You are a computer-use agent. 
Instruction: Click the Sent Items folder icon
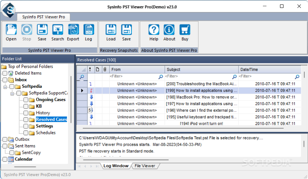[x=11, y=146]
